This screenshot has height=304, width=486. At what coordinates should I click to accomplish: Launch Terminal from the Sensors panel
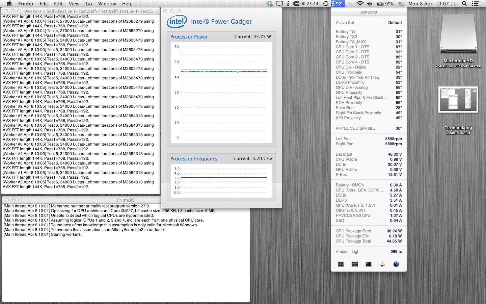click(369, 264)
